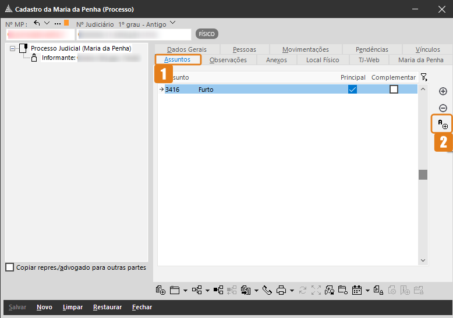Screen dimensions: 453x318
Task: Open the Nº Judiciário grau dropdown
Action: click(x=172, y=24)
